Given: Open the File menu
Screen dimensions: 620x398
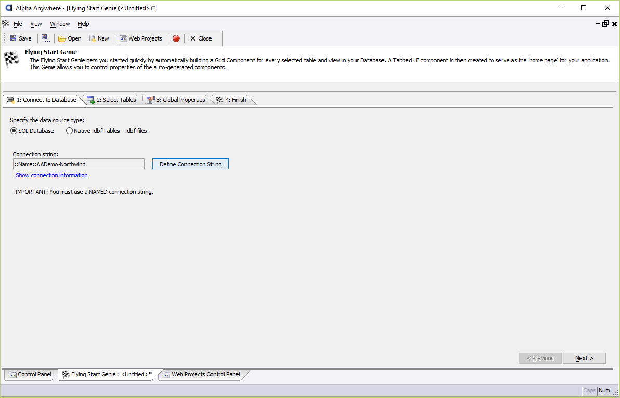Looking at the screenshot, I should click(18, 24).
